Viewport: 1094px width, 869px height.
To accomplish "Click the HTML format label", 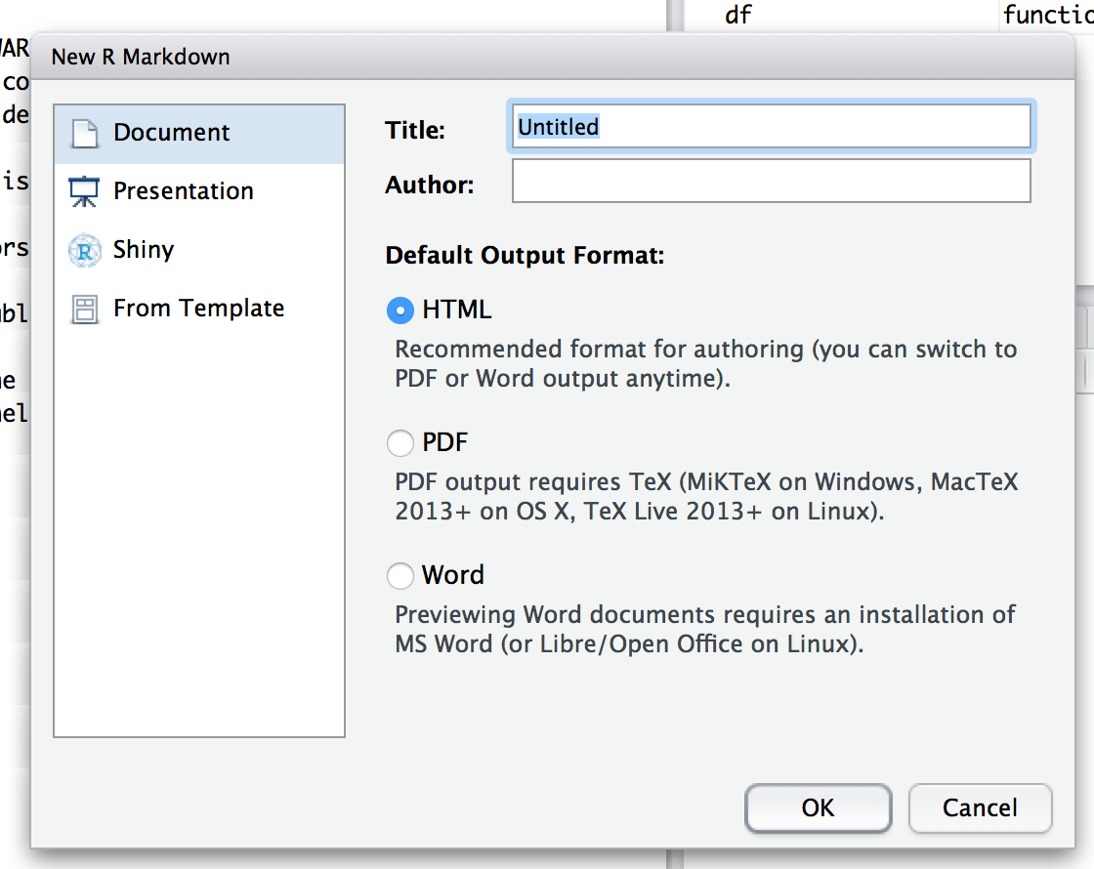I will (x=457, y=310).
